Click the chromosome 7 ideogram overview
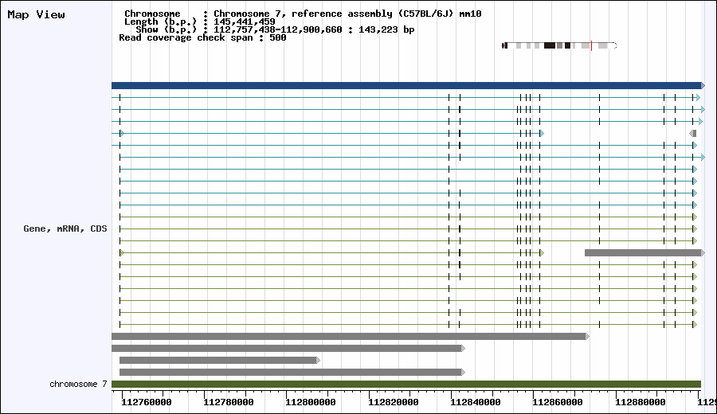 tap(559, 45)
